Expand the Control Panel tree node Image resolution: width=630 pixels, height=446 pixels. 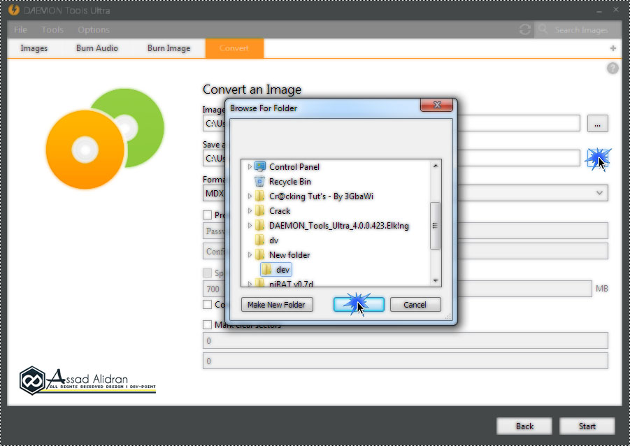(250, 166)
